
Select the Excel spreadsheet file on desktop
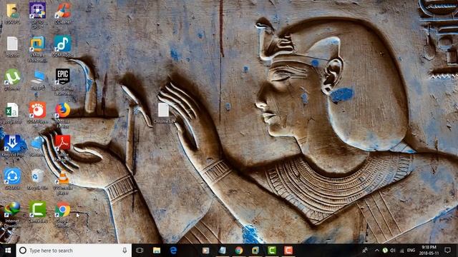pyautogui.click(x=12, y=113)
